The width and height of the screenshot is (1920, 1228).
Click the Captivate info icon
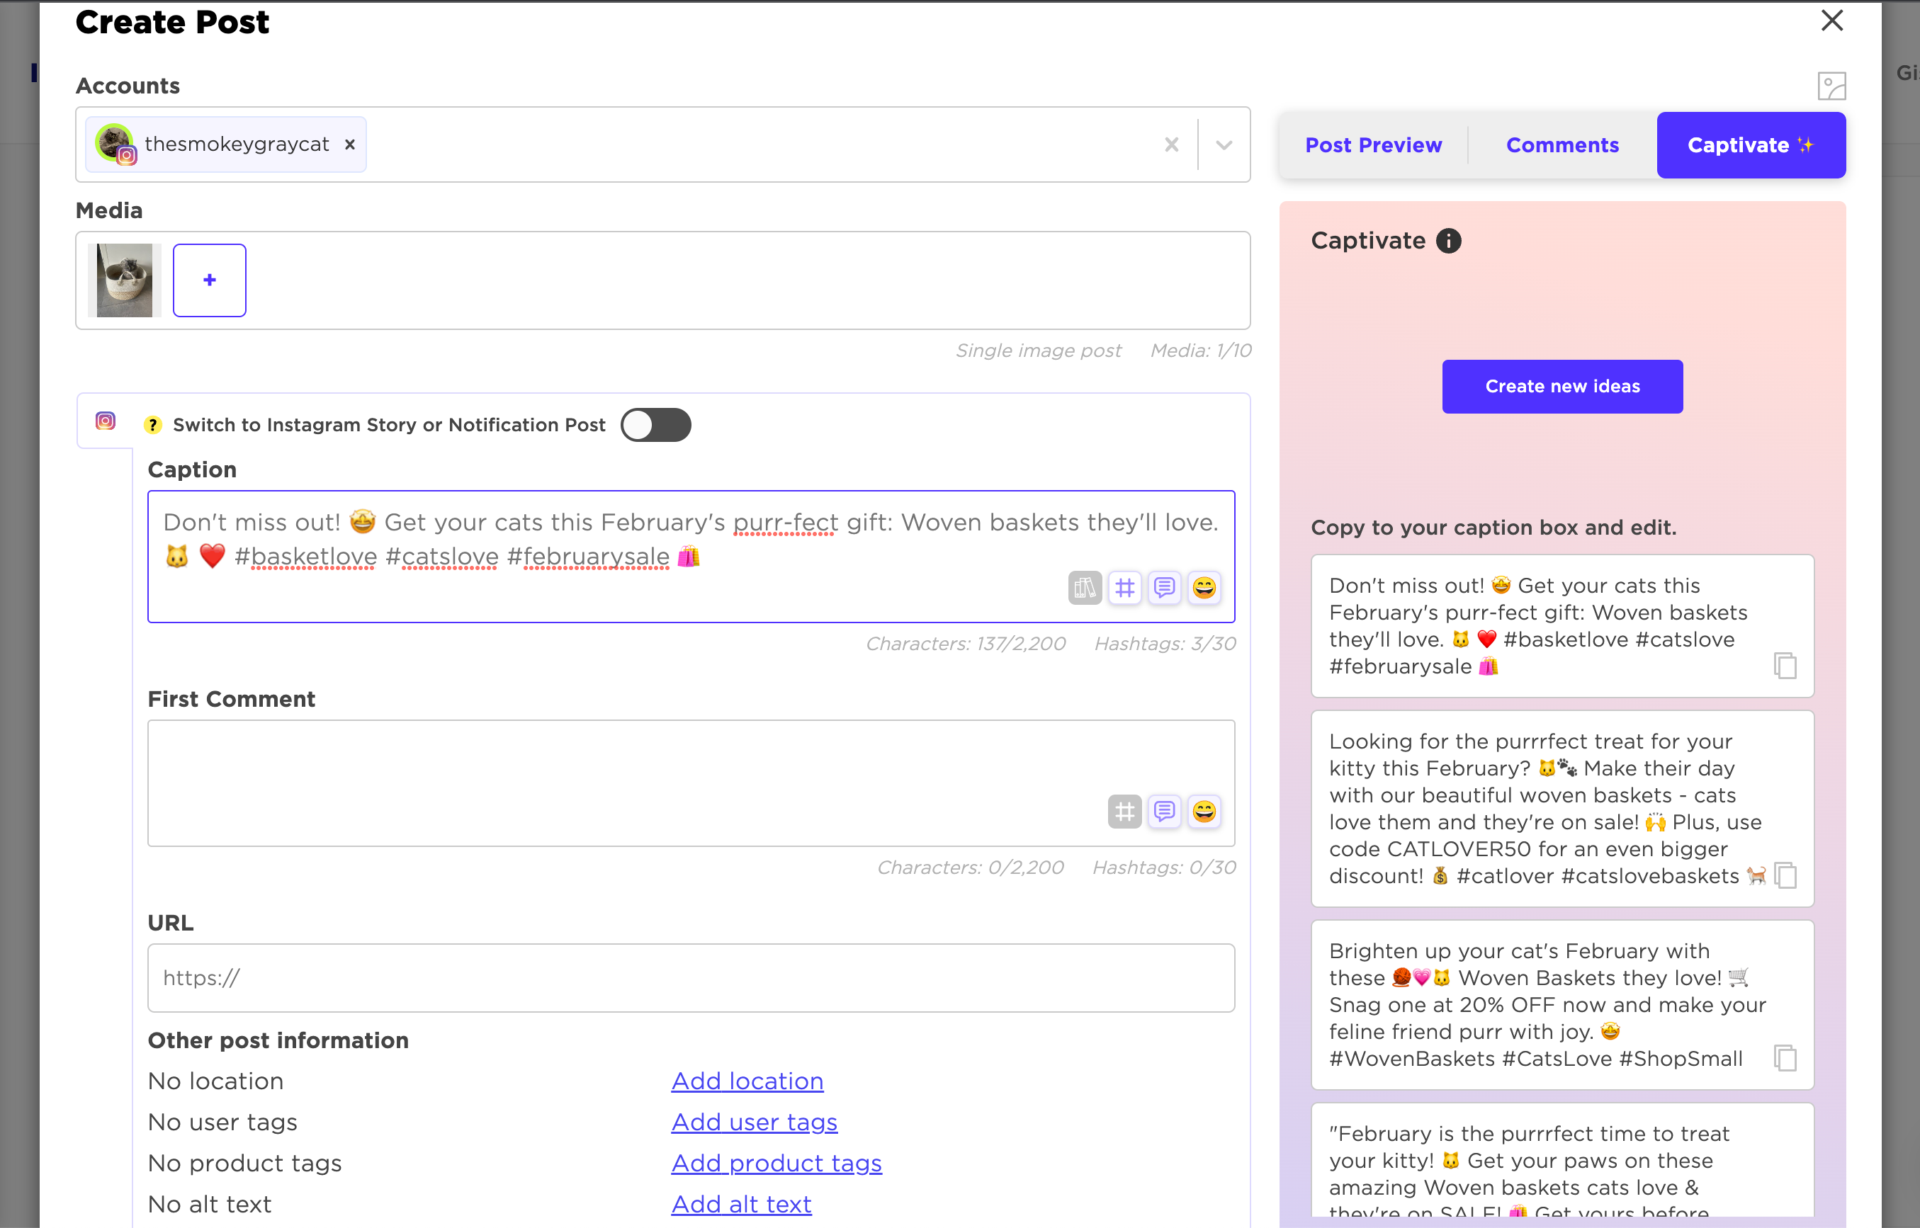[1447, 241]
